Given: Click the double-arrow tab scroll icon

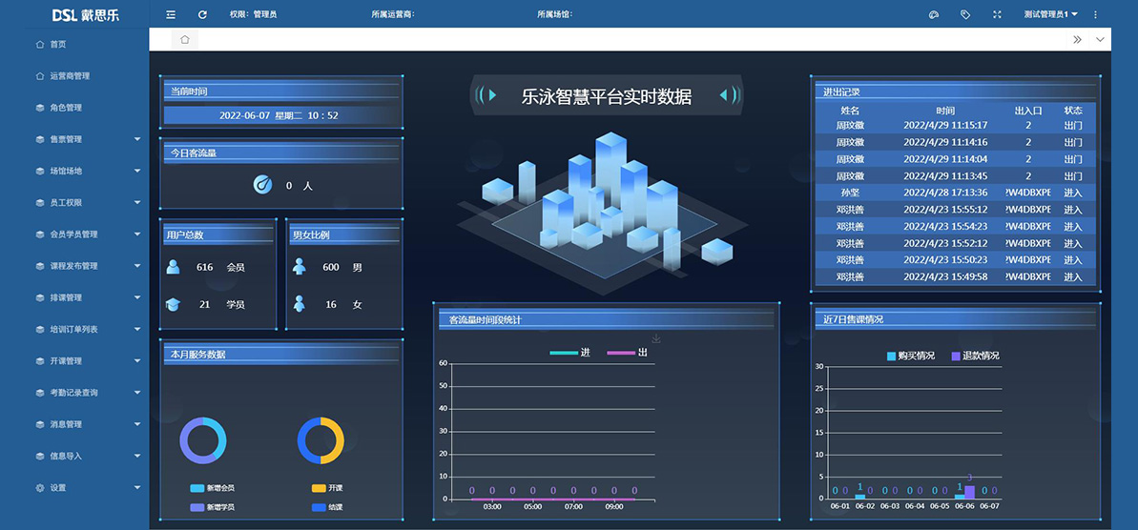Looking at the screenshot, I should pyautogui.click(x=1077, y=39).
